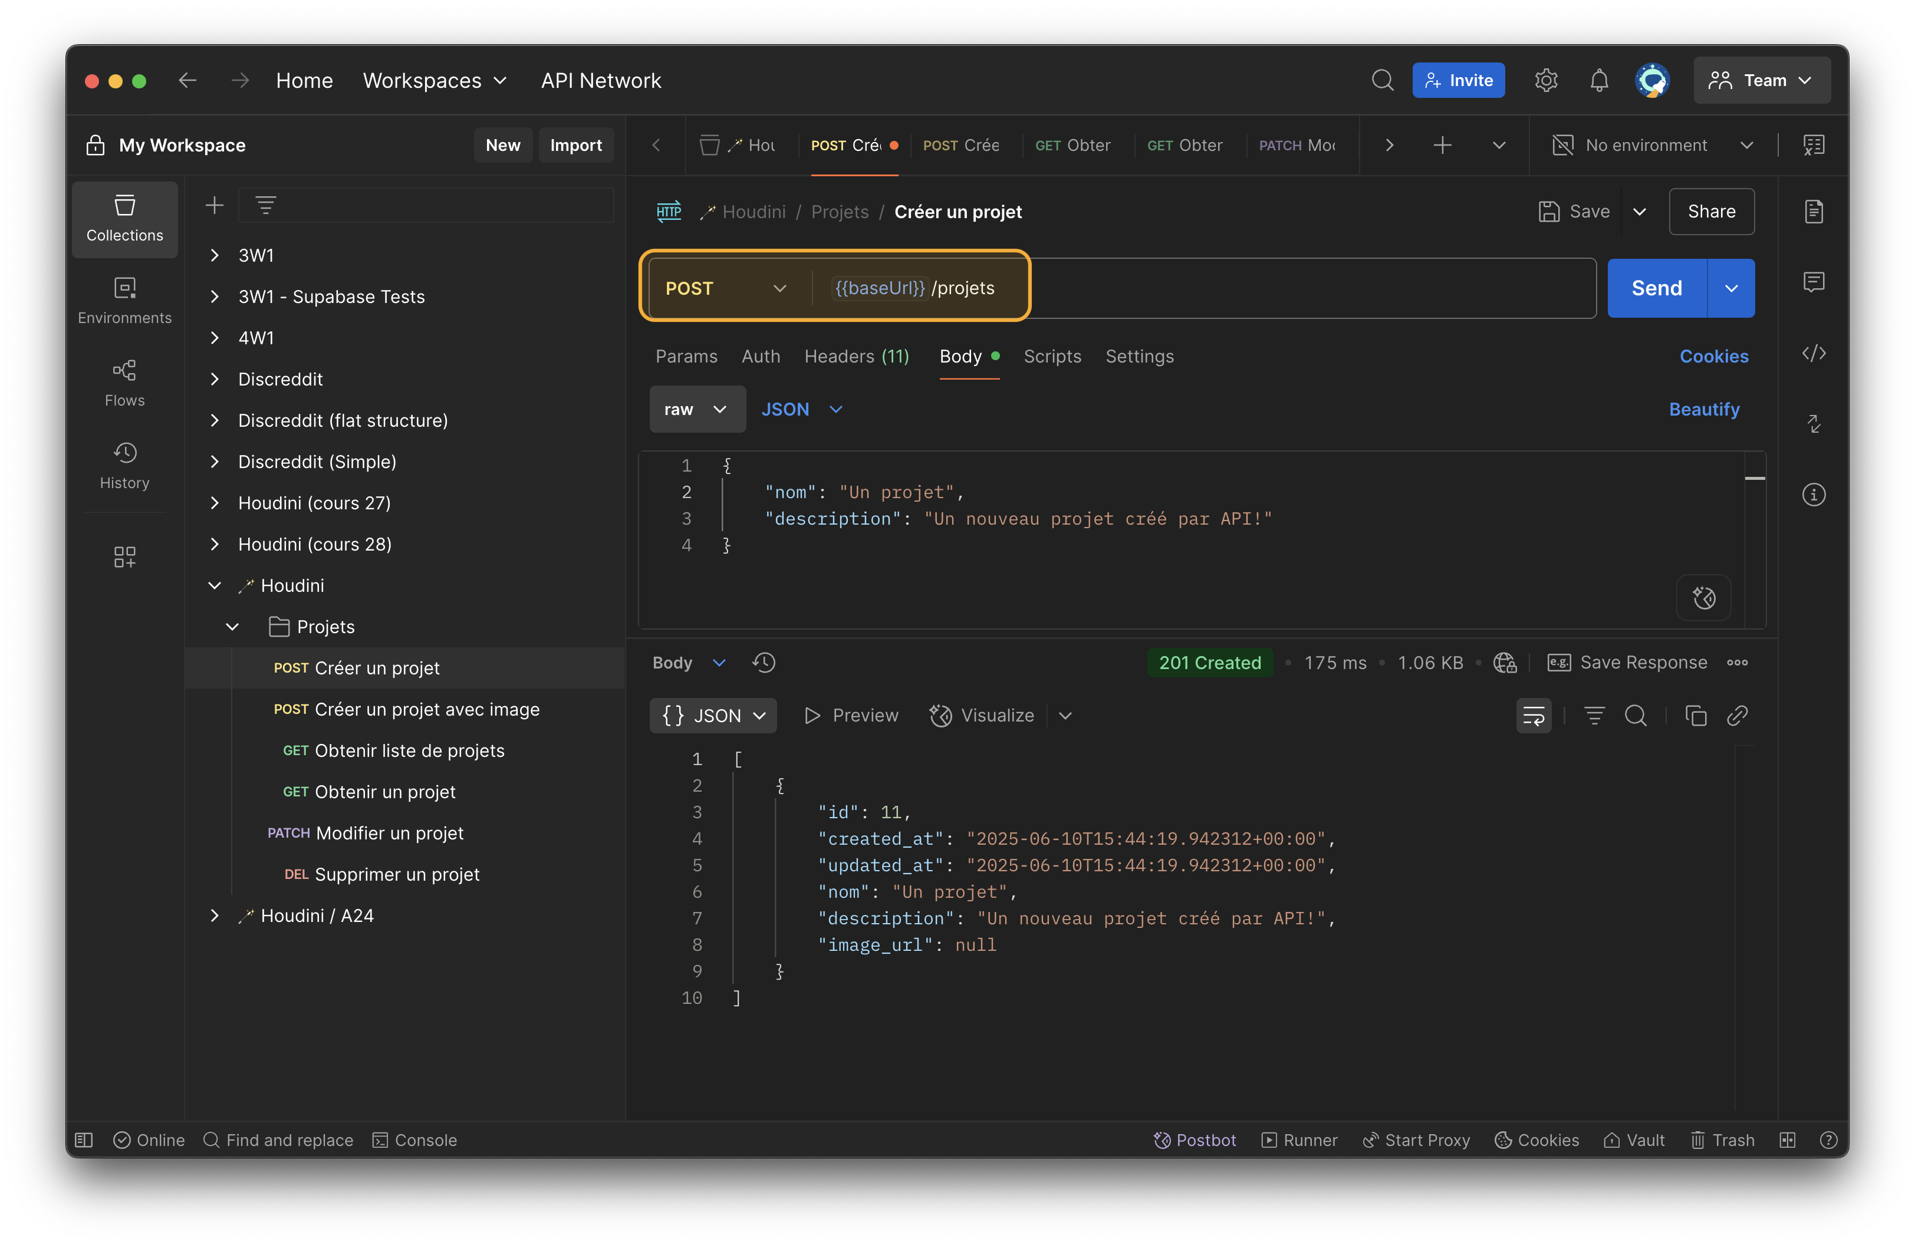1915x1245 pixels.
Task: Collapse the Projets folder
Action: [x=232, y=627]
